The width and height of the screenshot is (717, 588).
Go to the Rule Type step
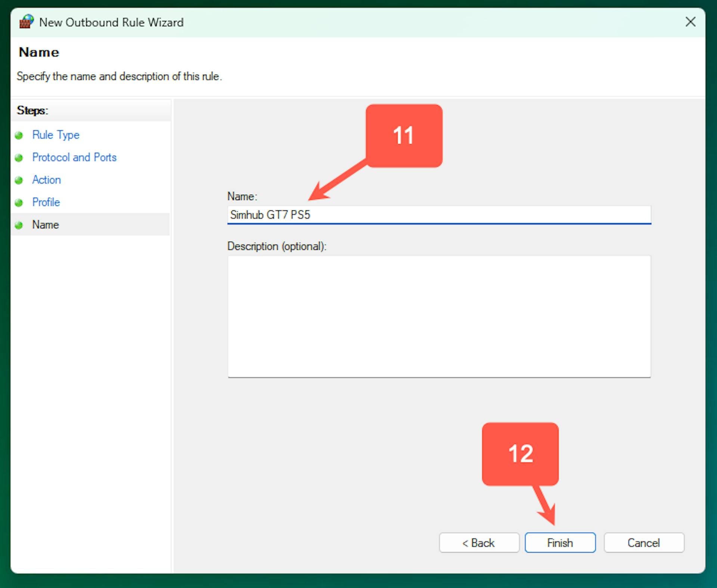(56, 135)
